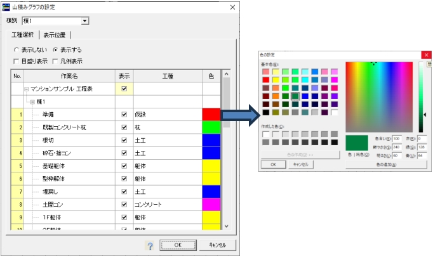Click the luminance slider arrow marker
The width and height of the screenshot is (433, 258).
click(x=425, y=113)
